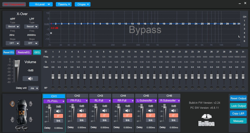Invert phase on CH6
The height and width of the screenshot is (133, 250).
pos(173,116)
